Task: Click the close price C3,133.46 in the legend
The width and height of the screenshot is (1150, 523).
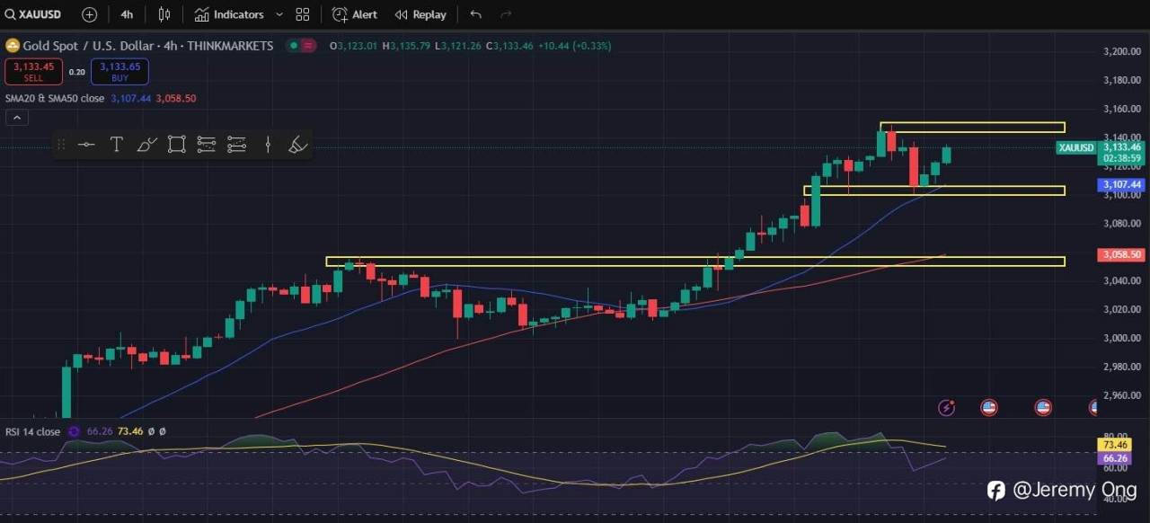Action: click(509, 46)
